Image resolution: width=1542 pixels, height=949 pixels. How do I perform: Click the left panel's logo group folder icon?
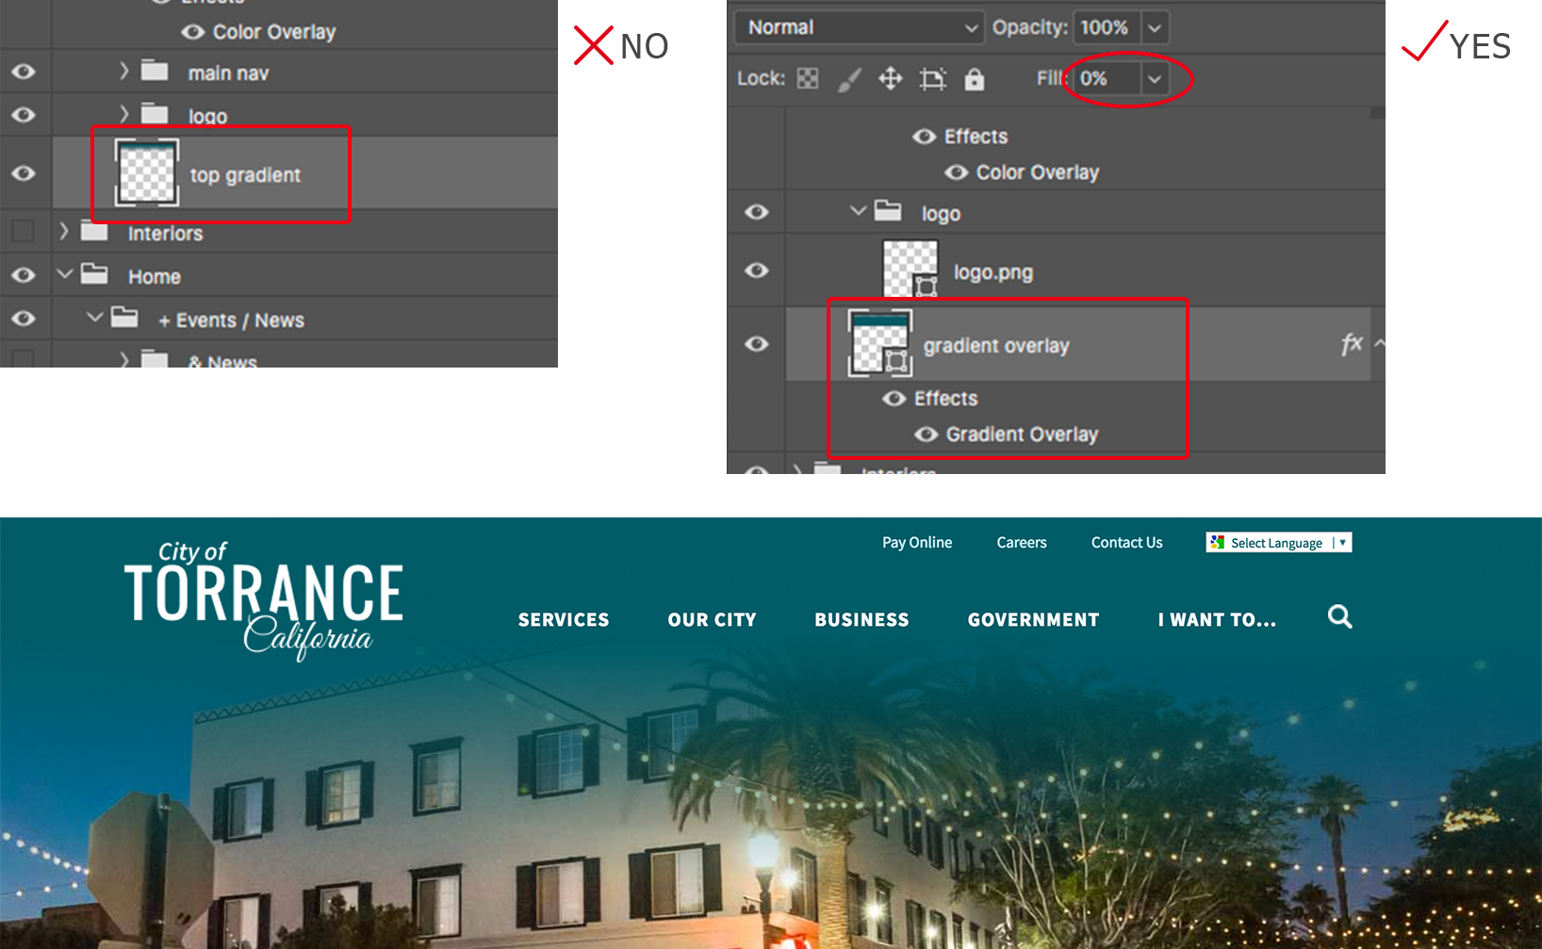pyautogui.click(x=155, y=114)
